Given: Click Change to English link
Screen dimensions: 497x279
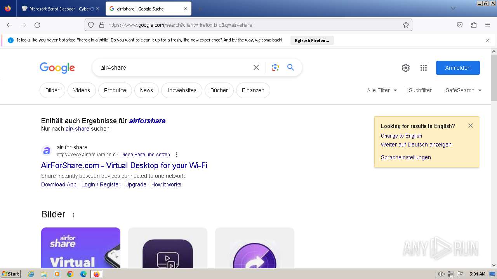Looking at the screenshot, I should tap(401, 136).
